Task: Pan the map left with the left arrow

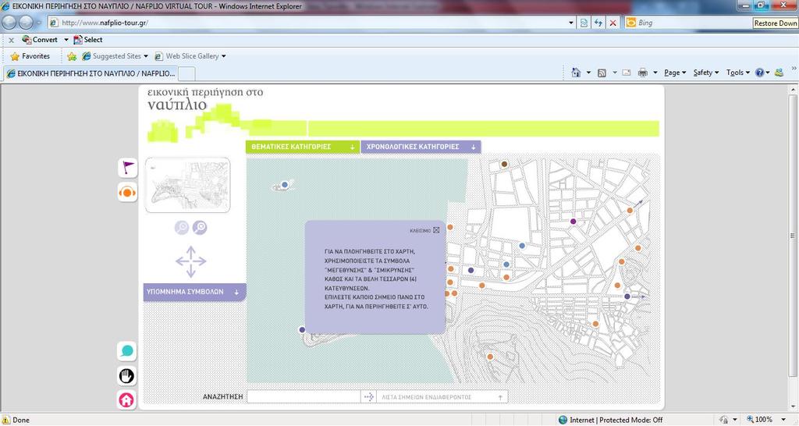Action: point(181,261)
